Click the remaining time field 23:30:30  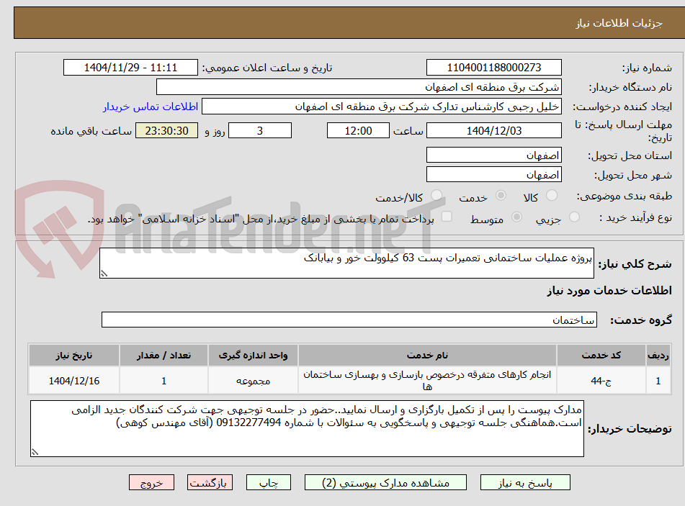pyautogui.click(x=166, y=130)
